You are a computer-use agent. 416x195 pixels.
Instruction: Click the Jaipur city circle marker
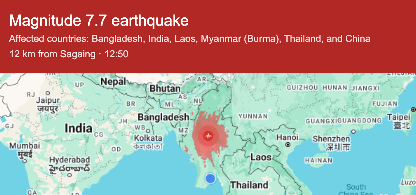[48, 93]
